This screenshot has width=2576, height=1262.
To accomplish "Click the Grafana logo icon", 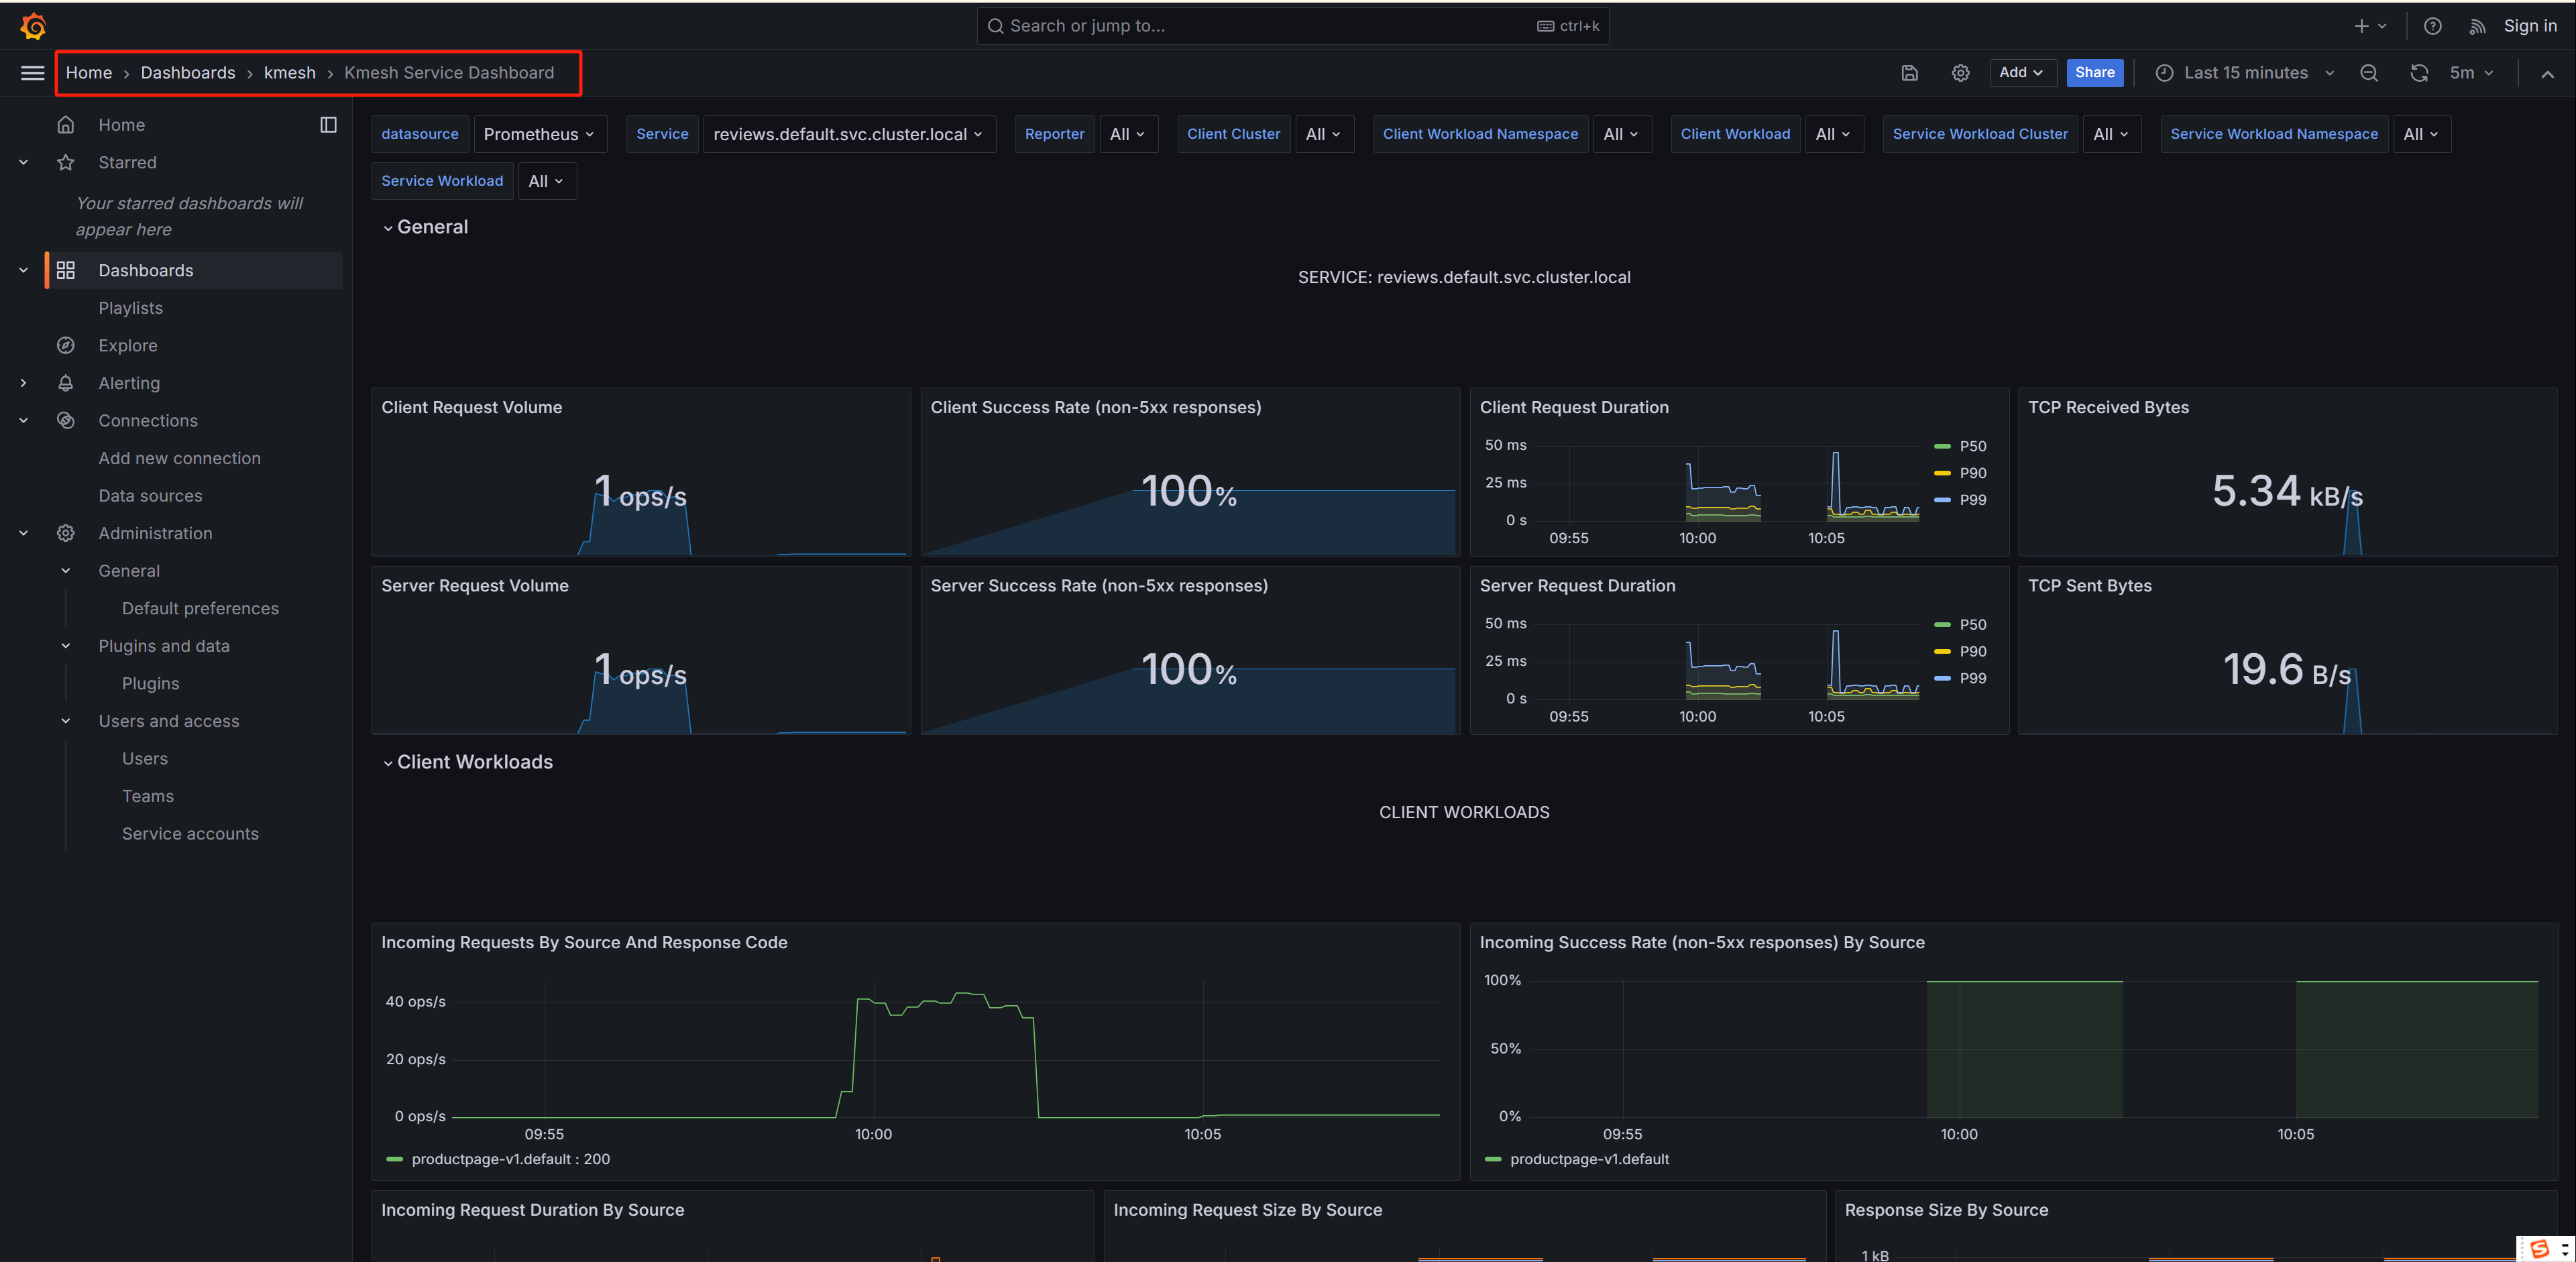I will (x=33, y=26).
